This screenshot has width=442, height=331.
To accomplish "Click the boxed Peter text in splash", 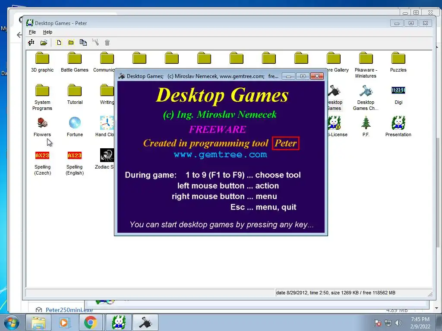I will [x=286, y=143].
